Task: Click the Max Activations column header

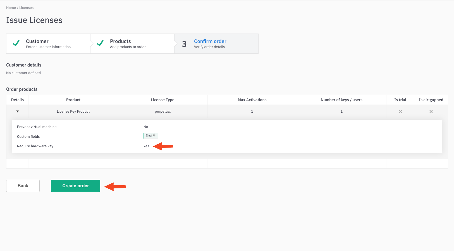Action: [x=252, y=100]
